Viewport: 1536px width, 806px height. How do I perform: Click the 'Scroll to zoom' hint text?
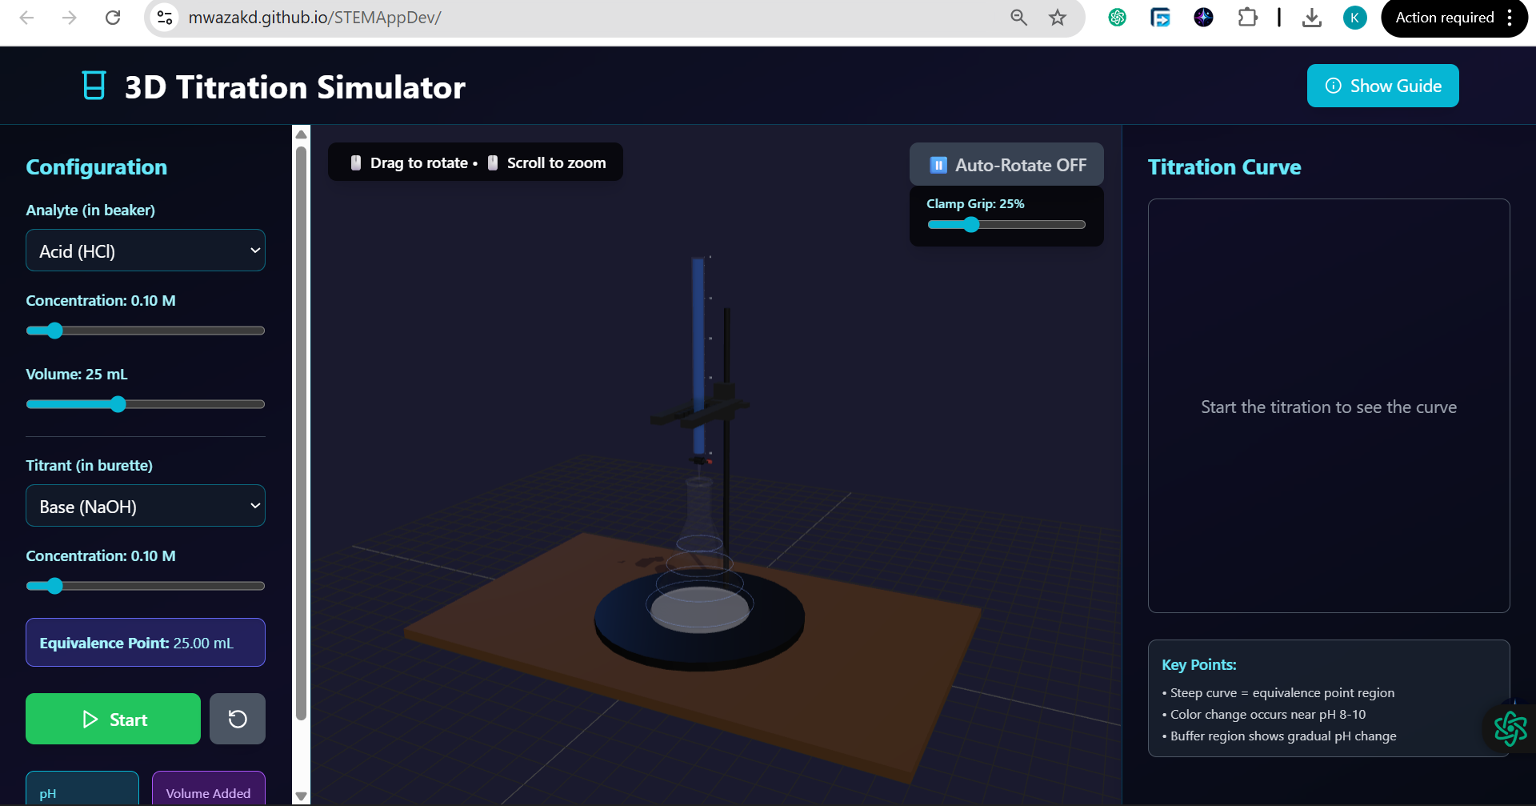pos(557,162)
